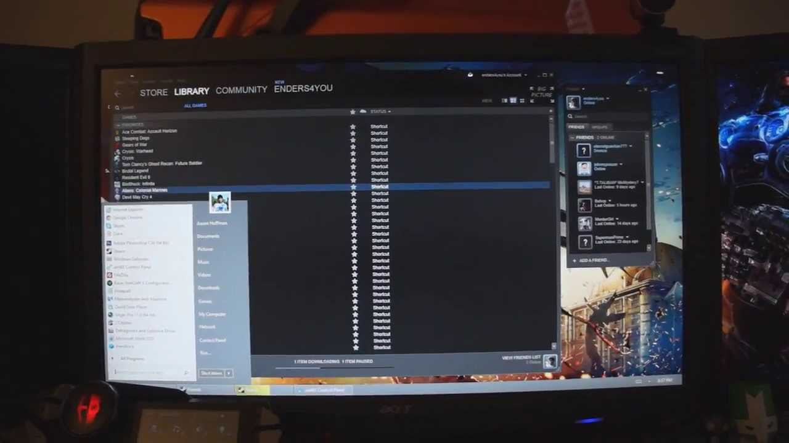Toggle favorite star for Ace Combat row
The height and width of the screenshot is (443, 789).
[x=353, y=126]
